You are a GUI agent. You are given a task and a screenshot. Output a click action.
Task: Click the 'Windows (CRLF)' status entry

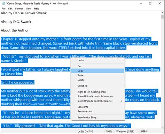(x=125, y=132)
